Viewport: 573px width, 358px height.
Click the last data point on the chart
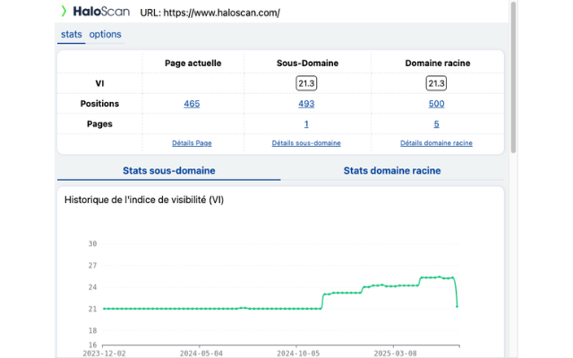click(x=458, y=307)
